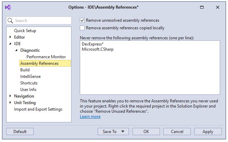The width and height of the screenshot is (228, 142).
Task: Collapse the Diagnostic tree node
Action: (x=16, y=50)
